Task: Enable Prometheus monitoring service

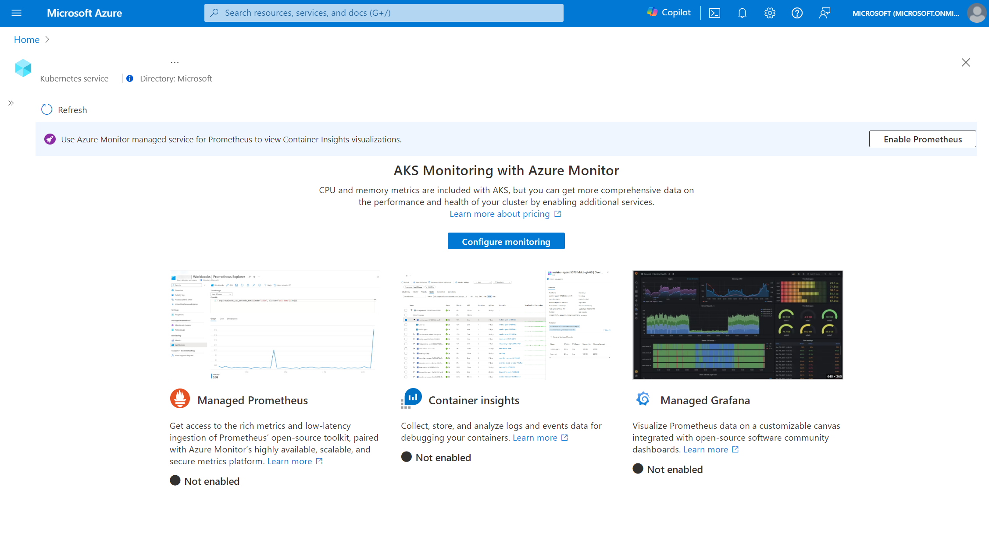Action: click(922, 139)
